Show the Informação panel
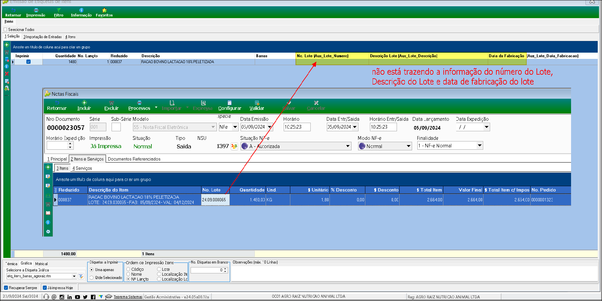 coord(81,13)
